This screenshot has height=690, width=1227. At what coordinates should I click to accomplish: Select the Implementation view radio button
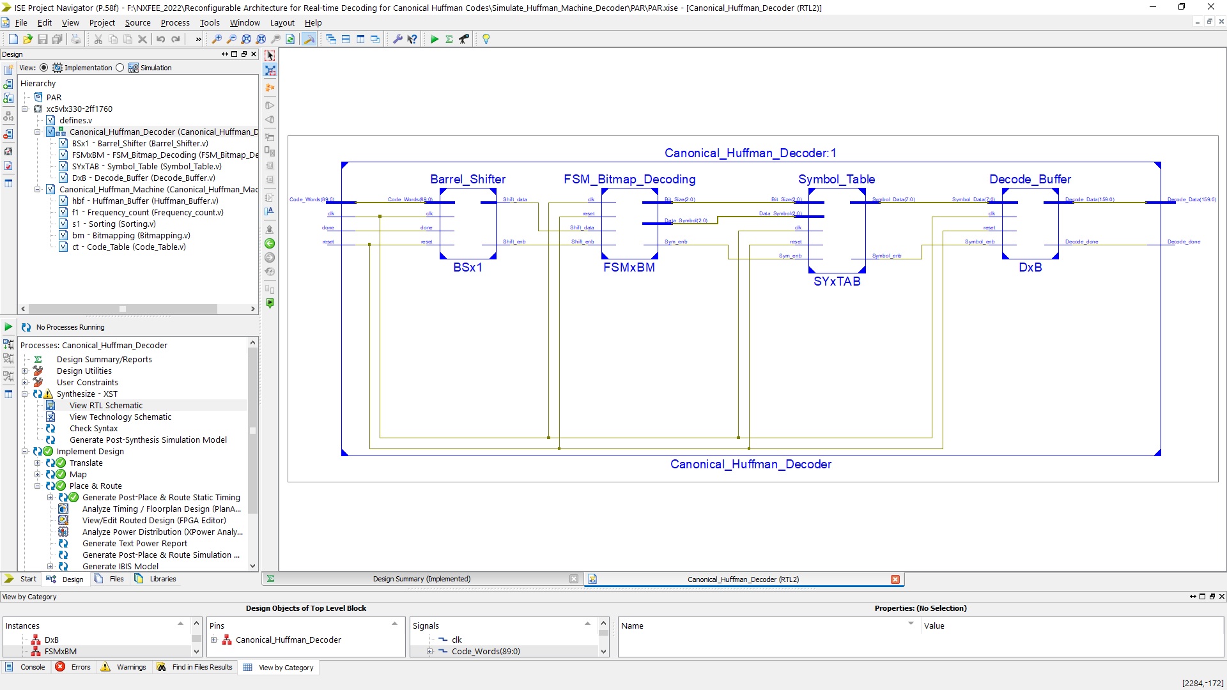[43, 68]
